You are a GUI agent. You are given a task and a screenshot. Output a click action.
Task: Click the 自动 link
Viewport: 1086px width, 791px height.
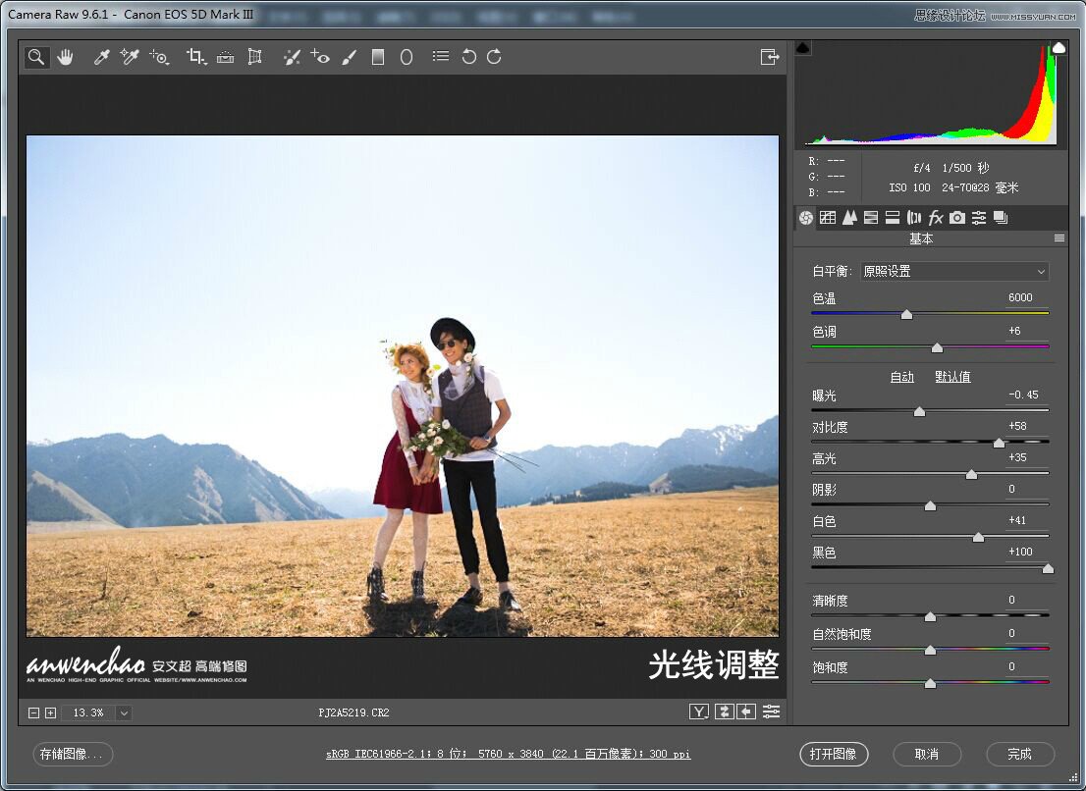pos(901,377)
